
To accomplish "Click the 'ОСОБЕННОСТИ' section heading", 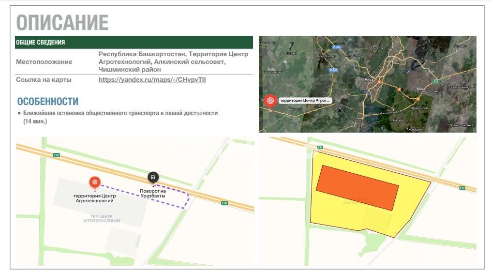I will [47, 102].
